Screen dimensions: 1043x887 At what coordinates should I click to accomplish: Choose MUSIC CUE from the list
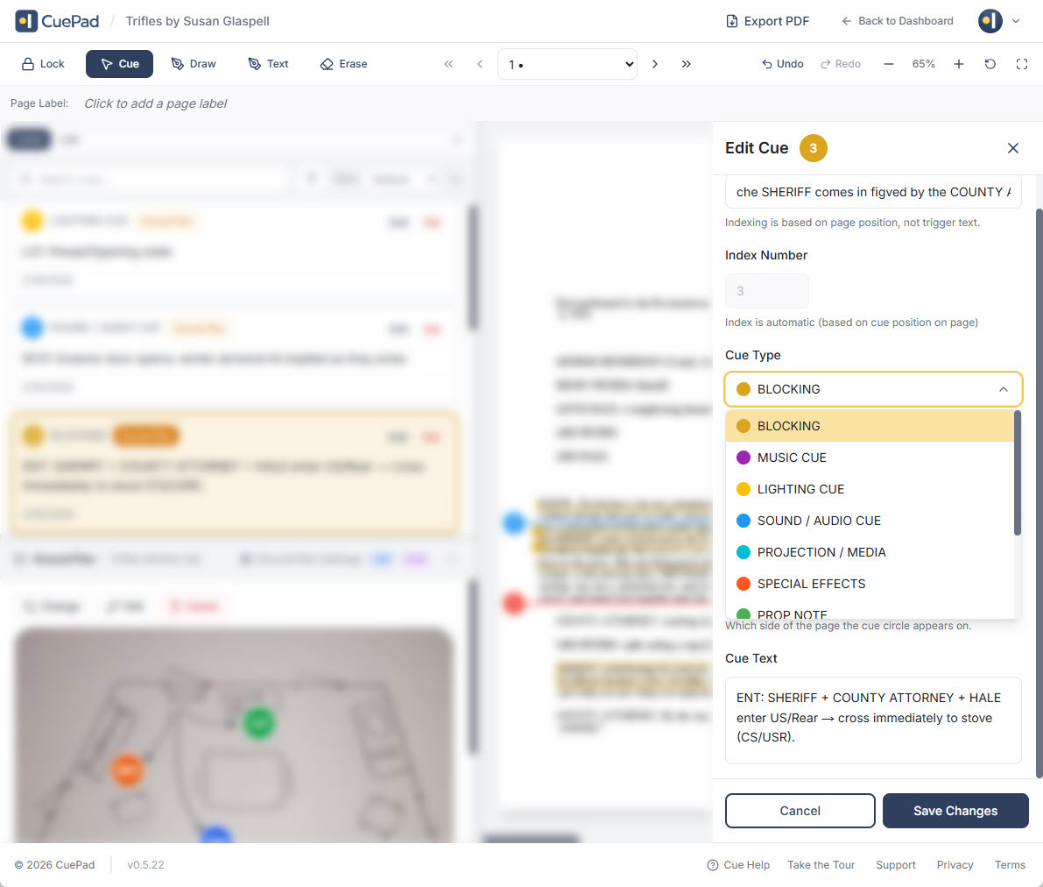pos(791,458)
